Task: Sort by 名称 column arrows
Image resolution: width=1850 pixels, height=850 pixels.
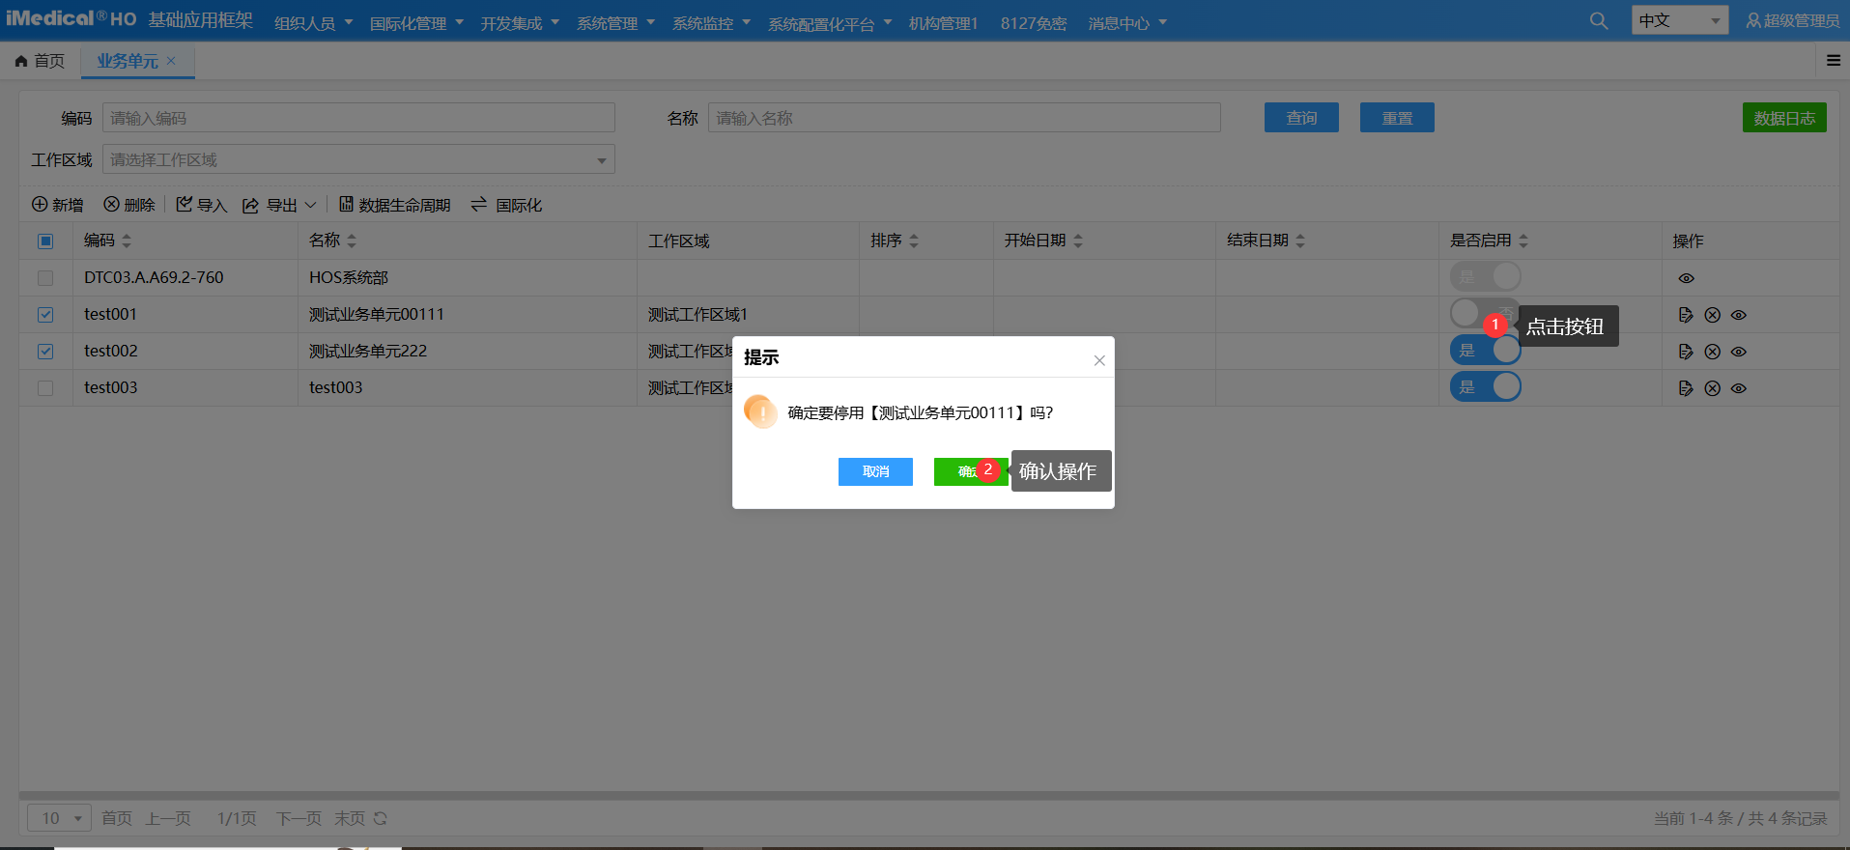Action: 352,241
